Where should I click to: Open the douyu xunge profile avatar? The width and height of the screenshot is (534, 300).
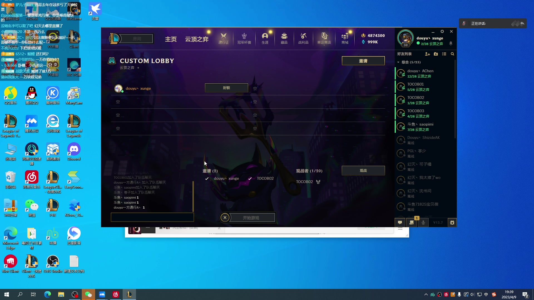406,38
